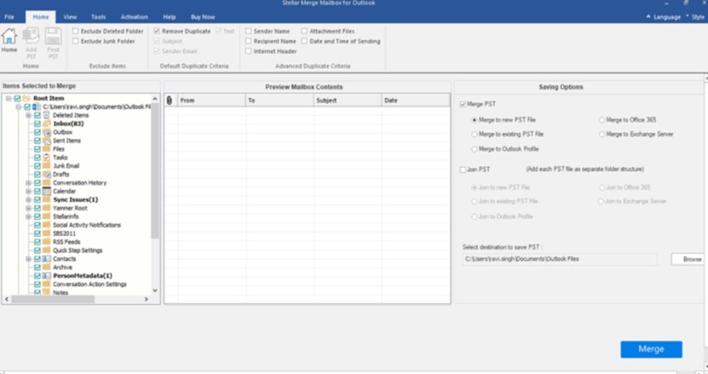Click the Add PST icon
Screen dimensions: 708x374
(31, 37)
